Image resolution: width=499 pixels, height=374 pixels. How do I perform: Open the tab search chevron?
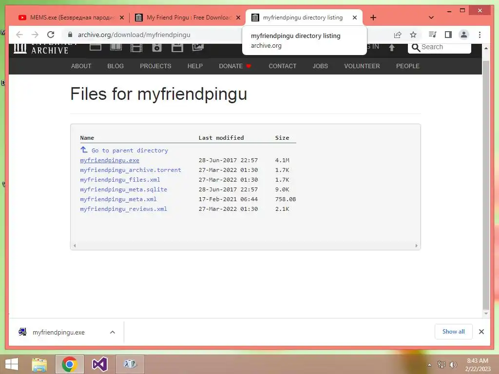pos(431,18)
